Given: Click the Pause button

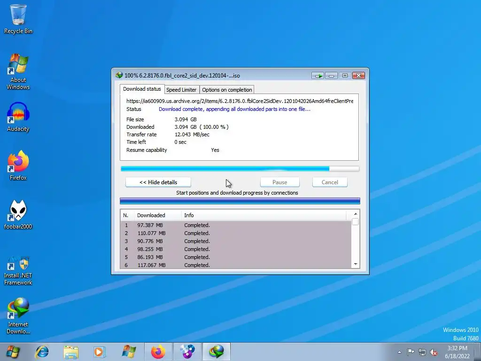Looking at the screenshot, I should coord(280,182).
